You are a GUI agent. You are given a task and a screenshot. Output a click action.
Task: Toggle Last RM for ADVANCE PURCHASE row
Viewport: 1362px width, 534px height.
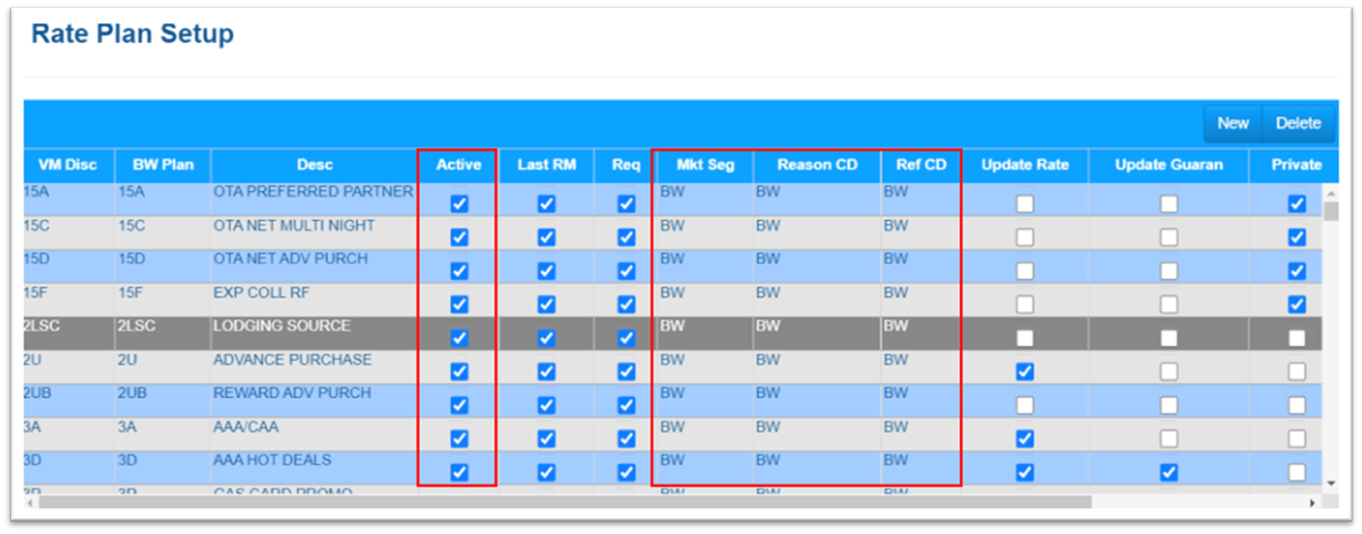coord(546,371)
